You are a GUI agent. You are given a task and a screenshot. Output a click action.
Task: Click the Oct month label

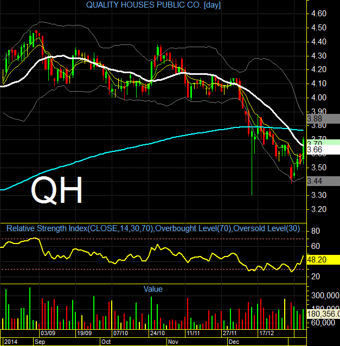[x=106, y=342]
